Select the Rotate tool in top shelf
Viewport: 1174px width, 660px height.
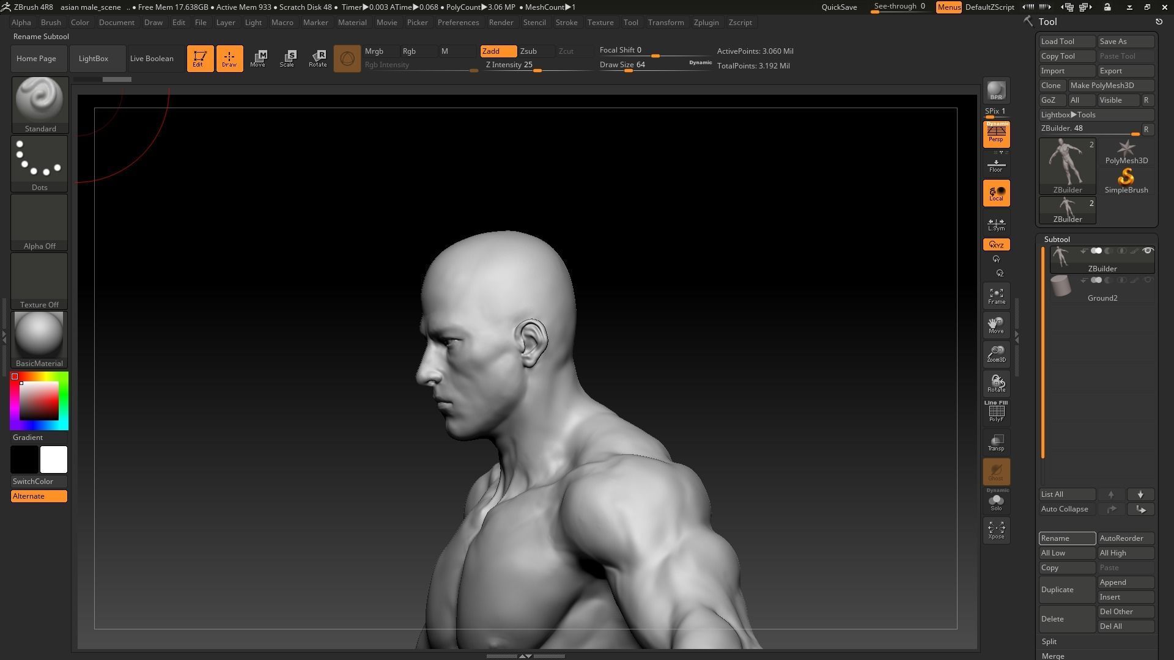(x=317, y=59)
